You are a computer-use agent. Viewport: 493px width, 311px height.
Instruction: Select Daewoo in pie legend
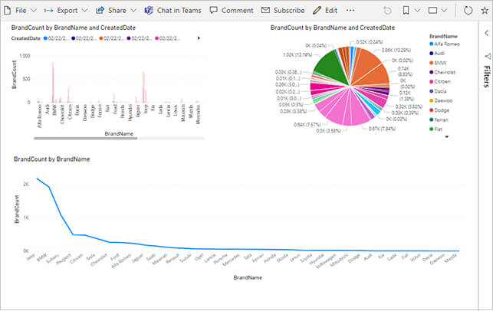pos(441,101)
